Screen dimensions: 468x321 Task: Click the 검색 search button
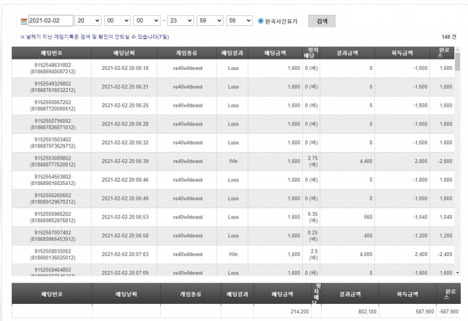tap(322, 21)
